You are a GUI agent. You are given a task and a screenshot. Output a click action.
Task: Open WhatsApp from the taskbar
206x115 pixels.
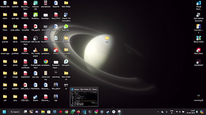pos(73,112)
